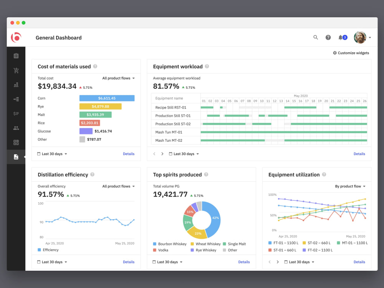Toggle MT-01 – 1100 L legend item
Image resolution: width=384 pixels, height=288 pixels.
click(x=353, y=243)
